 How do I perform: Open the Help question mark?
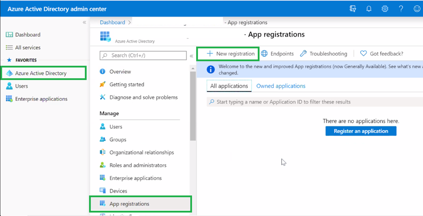401,9
